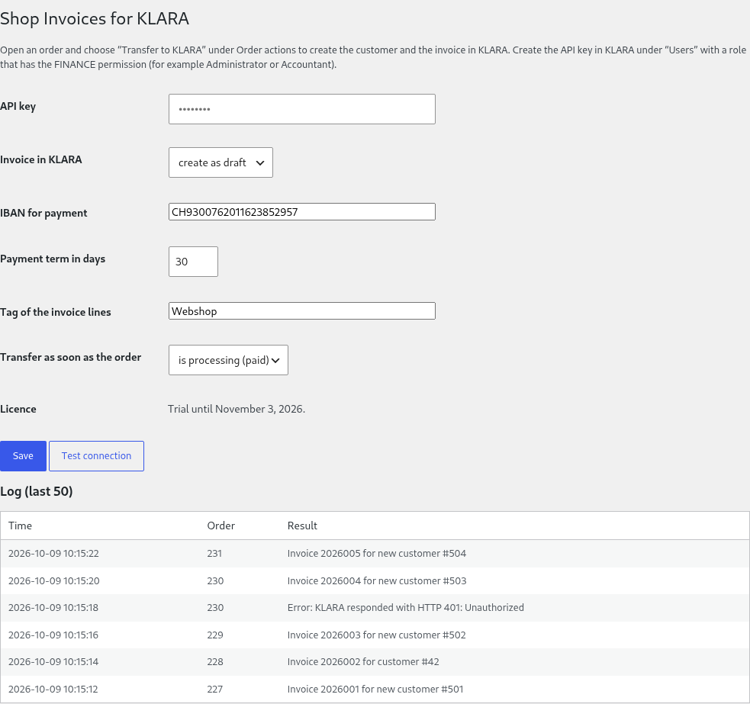Viewport: 750px width, 704px height.
Task: Click the Test connection button
Action: click(x=96, y=456)
